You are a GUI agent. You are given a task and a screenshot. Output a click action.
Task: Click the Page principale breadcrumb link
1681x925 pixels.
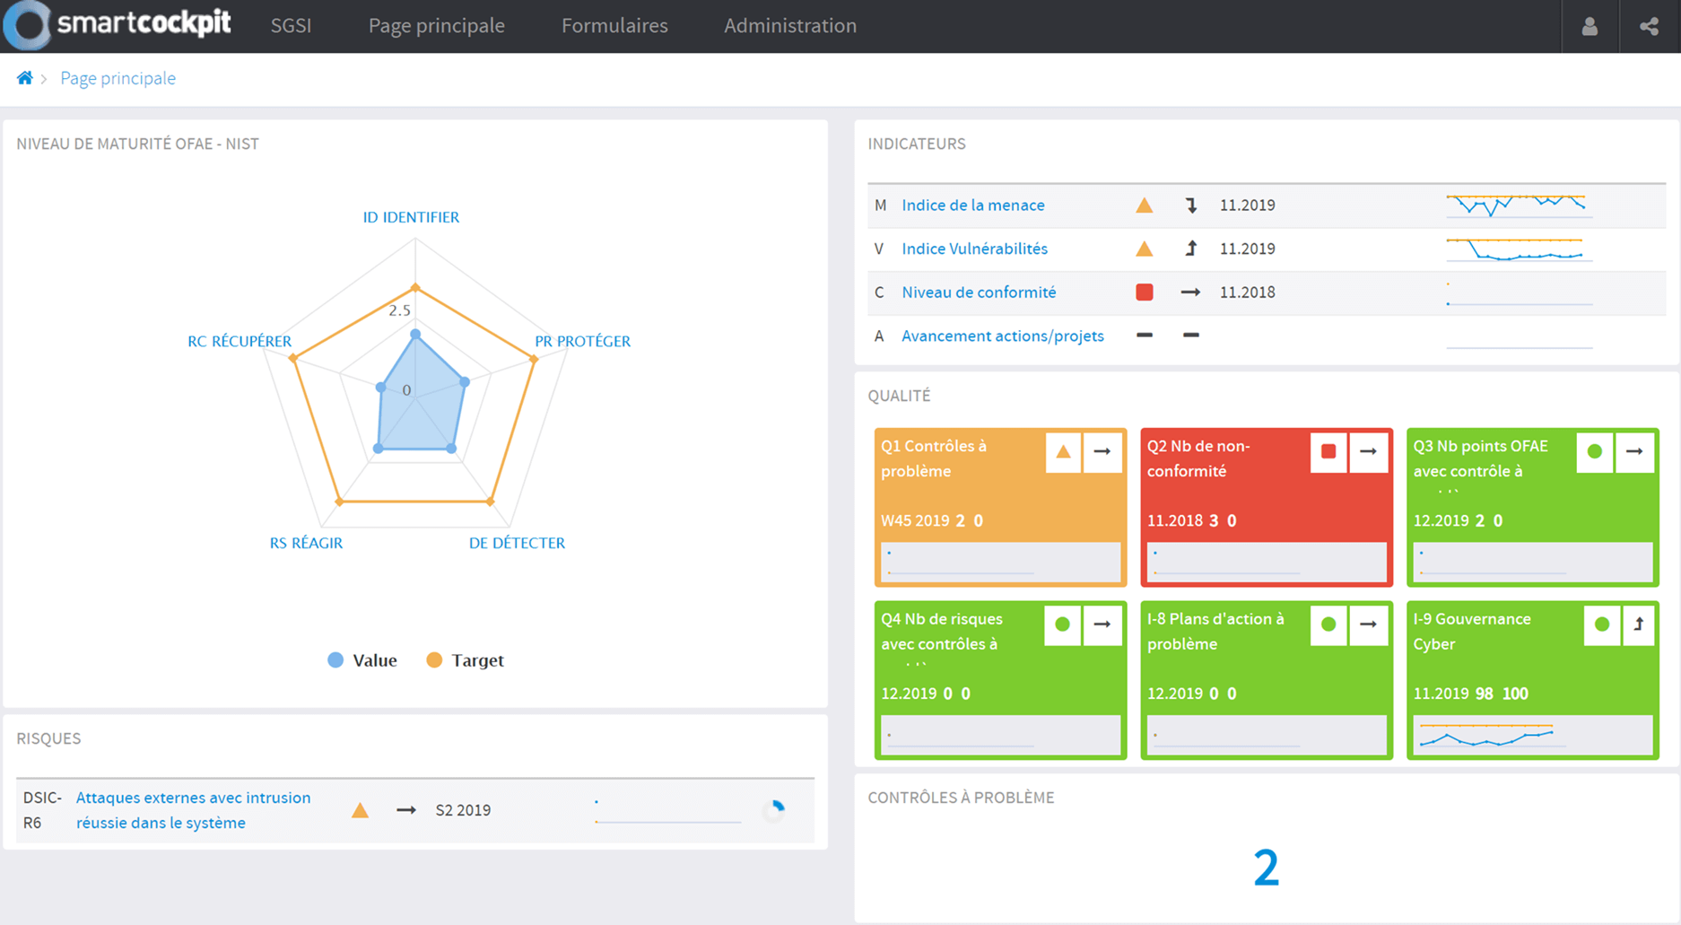pos(118,78)
